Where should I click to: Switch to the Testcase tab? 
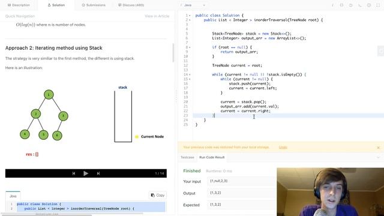click(x=187, y=157)
